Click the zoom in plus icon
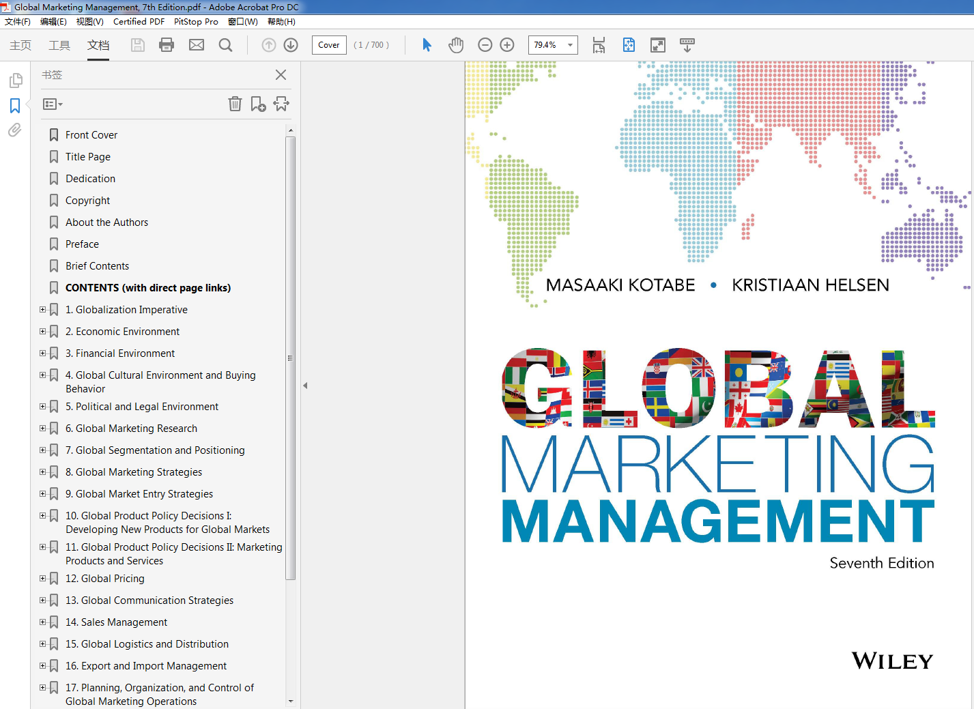974x709 pixels. 507,45
